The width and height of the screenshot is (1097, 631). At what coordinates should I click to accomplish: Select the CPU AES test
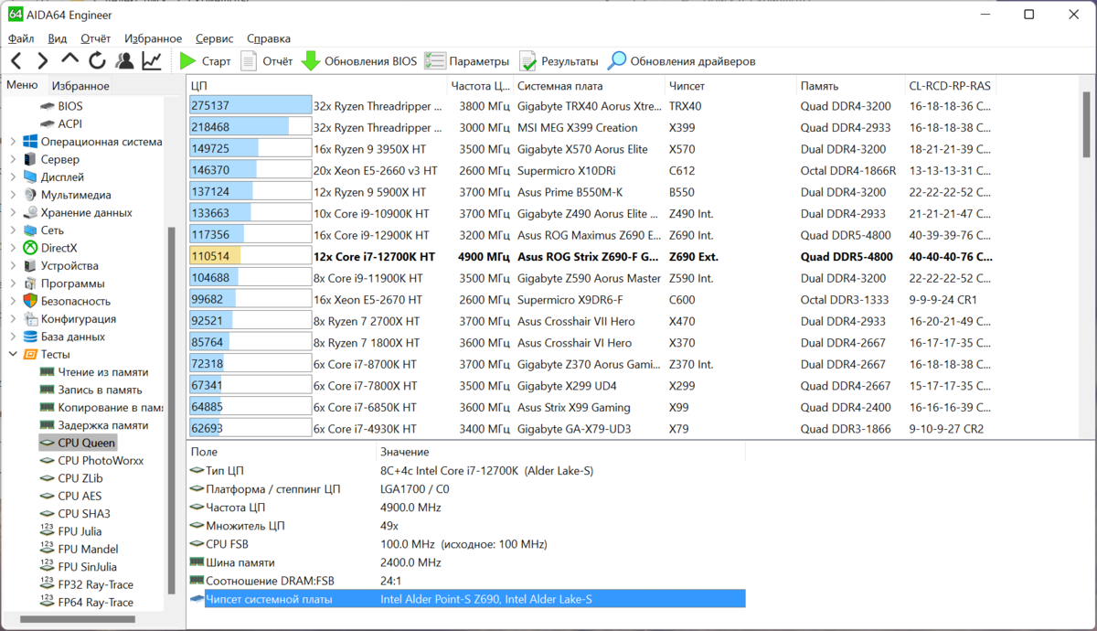pos(80,497)
